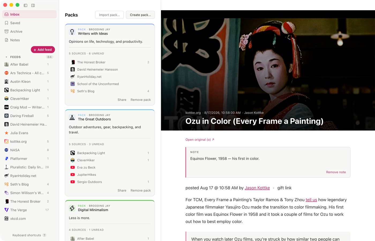Remove The Great Outdoors pack

141,191
